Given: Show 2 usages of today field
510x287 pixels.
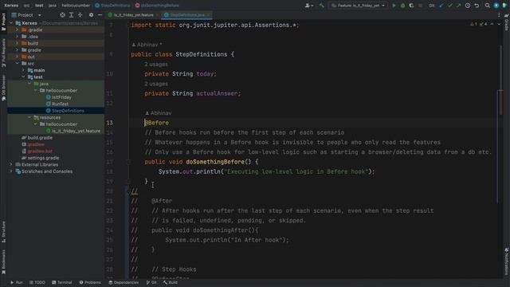Looking at the screenshot, I should click(156, 65).
